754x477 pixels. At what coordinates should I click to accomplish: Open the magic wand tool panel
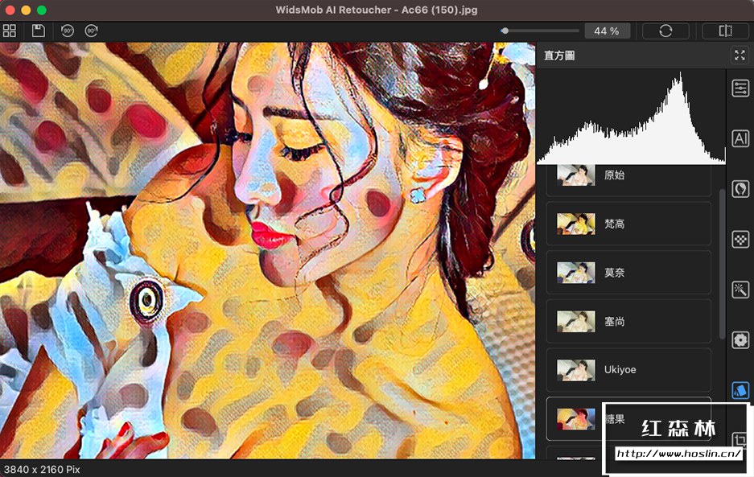click(x=740, y=289)
